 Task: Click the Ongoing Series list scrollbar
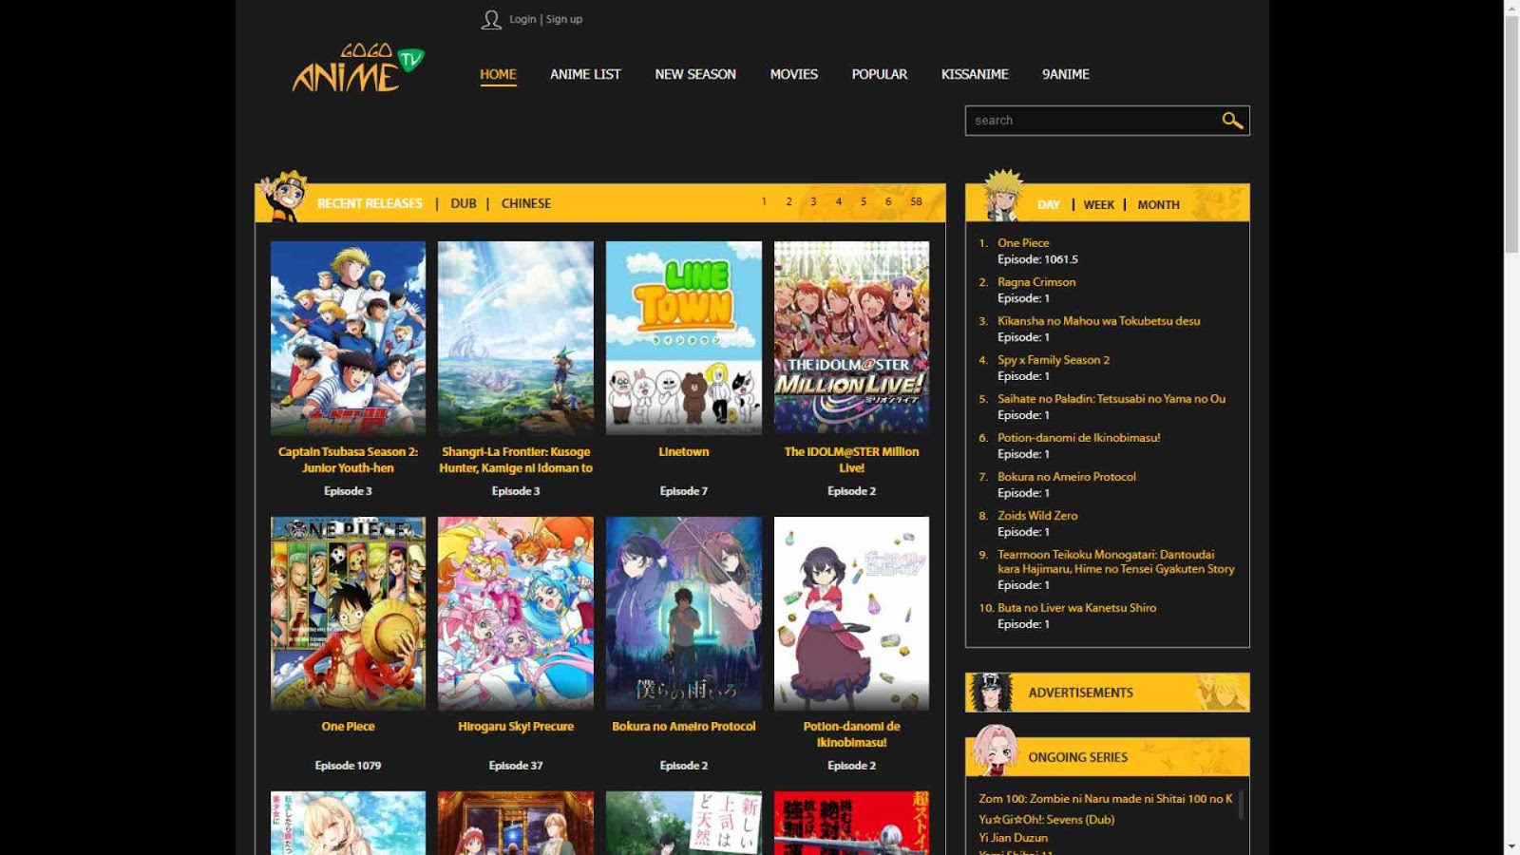[1241, 805]
